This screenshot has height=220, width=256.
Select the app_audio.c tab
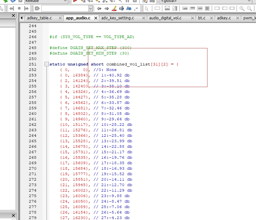click(78, 18)
